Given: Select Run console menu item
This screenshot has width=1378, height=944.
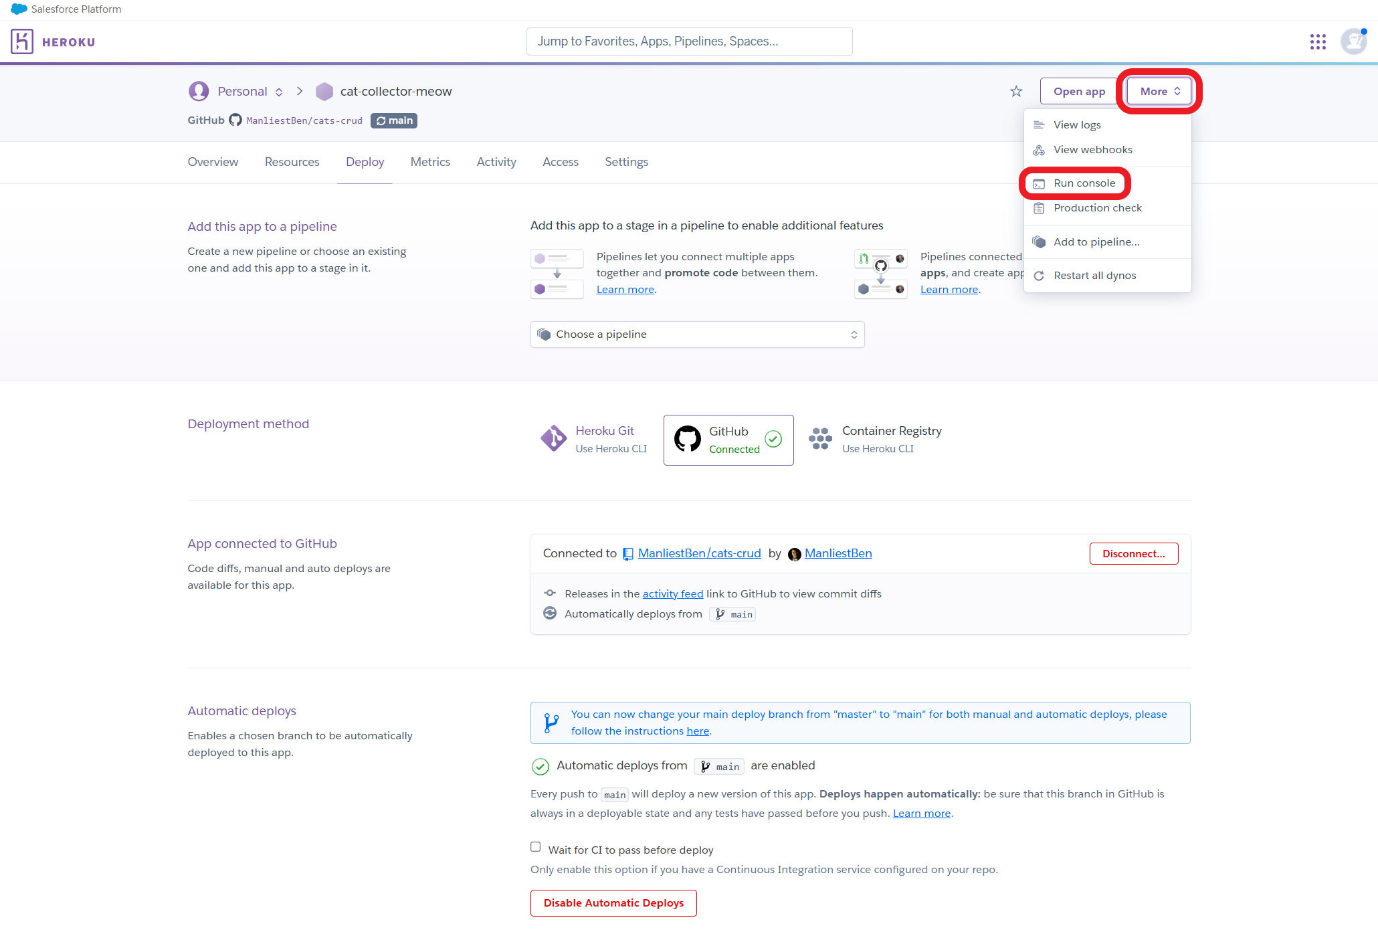Looking at the screenshot, I should pos(1084,183).
